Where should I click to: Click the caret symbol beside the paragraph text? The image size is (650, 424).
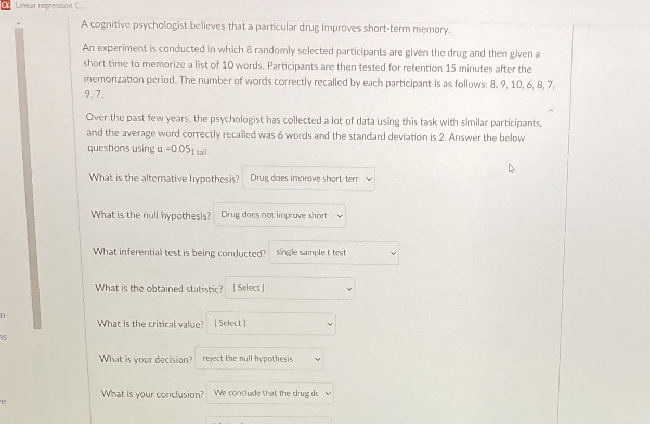[x=550, y=111]
